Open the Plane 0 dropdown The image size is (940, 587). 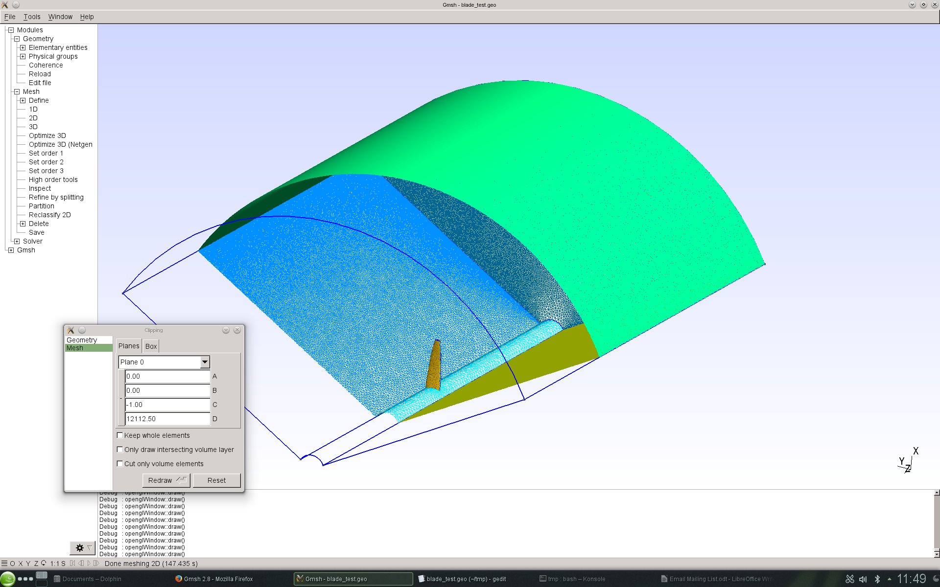coord(205,362)
